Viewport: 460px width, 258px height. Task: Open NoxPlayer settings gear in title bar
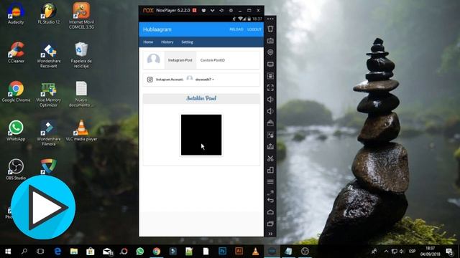click(231, 10)
